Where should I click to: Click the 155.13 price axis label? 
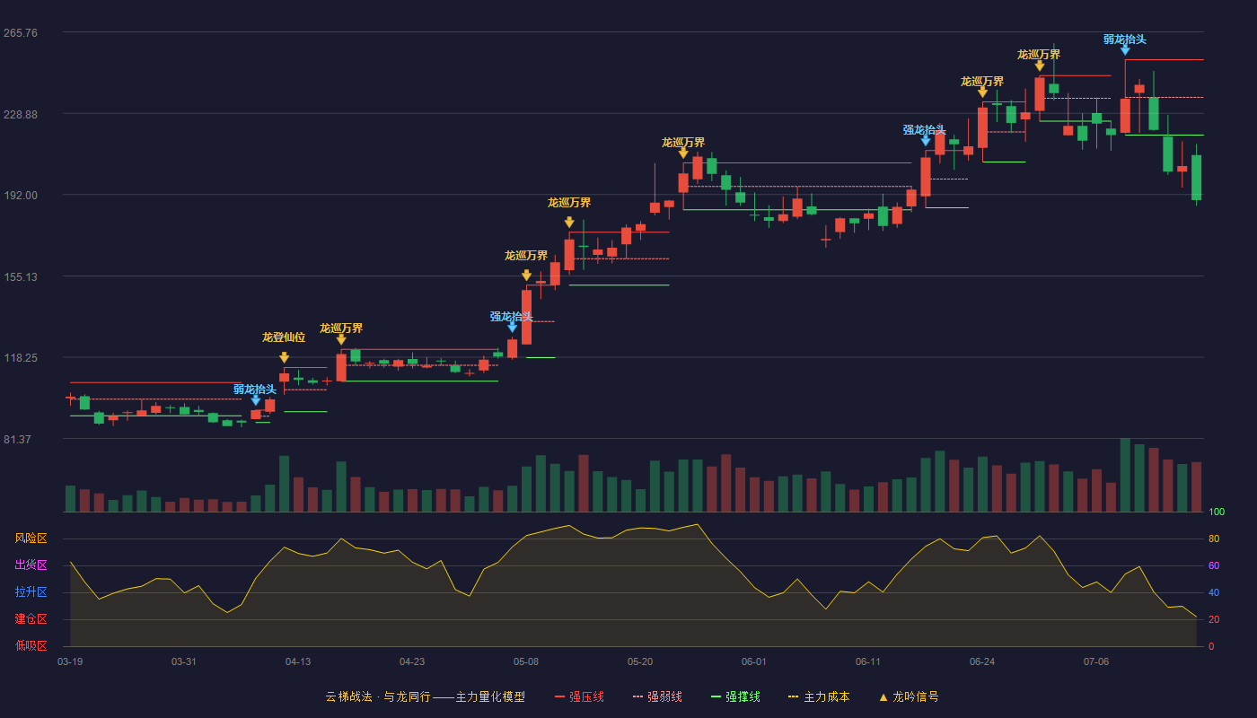pos(21,276)
